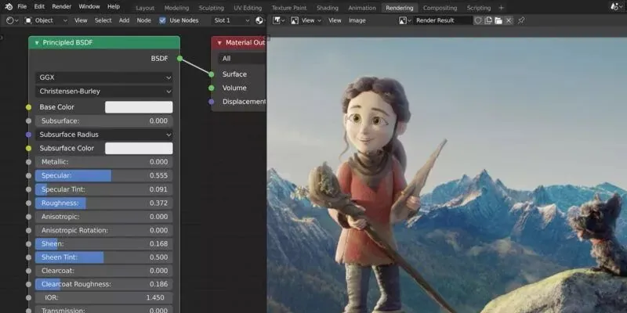
Task: Open the image editor type selector icon
Action: (x=279, y=20)
